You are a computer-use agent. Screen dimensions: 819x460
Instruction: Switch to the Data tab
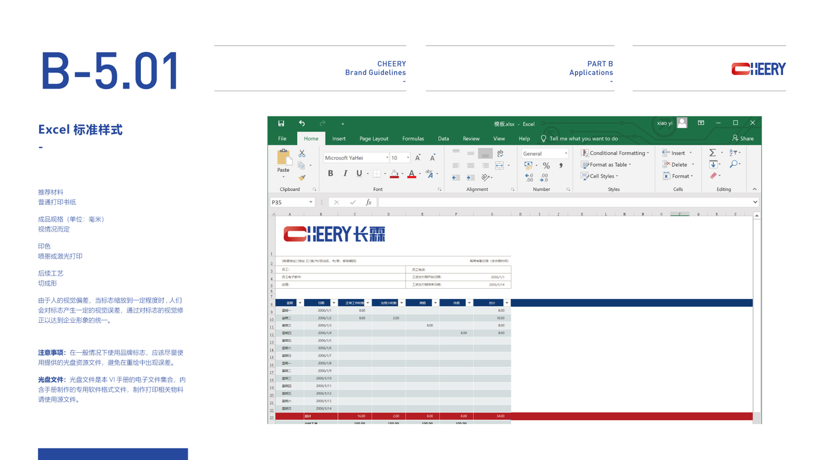click(443, 138)
